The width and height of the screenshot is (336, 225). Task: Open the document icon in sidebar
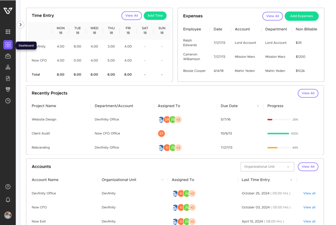coord(8,78)
